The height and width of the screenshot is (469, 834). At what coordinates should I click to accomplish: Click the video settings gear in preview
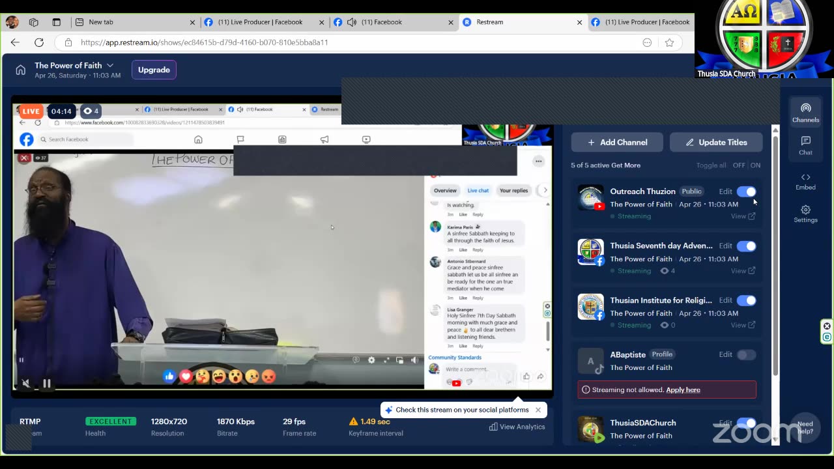pyautogui.click(x=371, y=360)
